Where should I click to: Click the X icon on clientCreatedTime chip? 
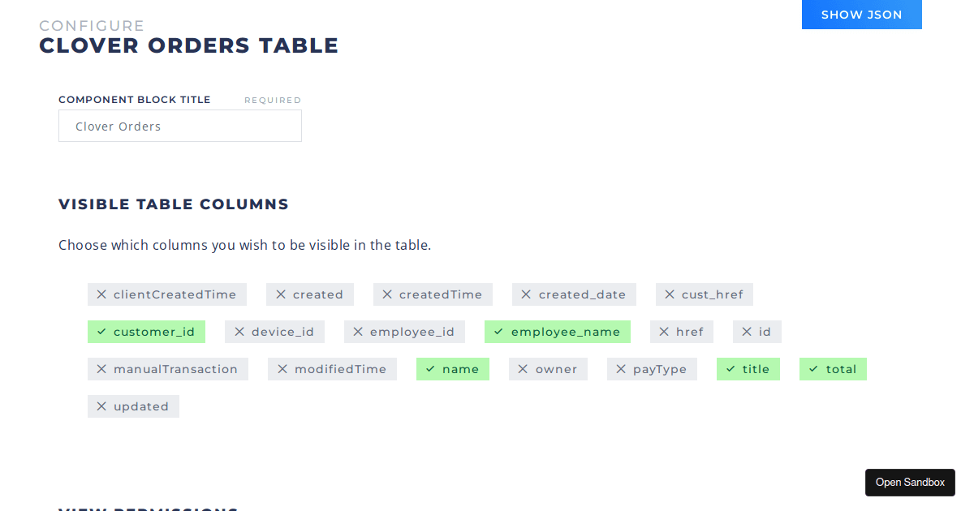101,294
